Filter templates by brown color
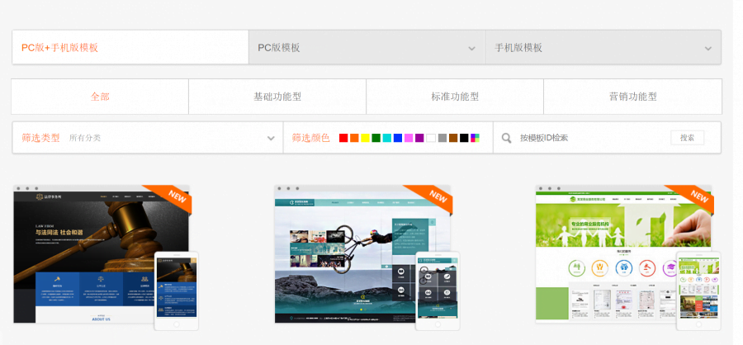 (x=453, y=138)
